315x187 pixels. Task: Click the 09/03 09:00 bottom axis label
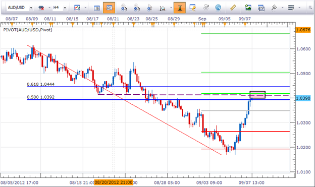[x=209, y=183]
